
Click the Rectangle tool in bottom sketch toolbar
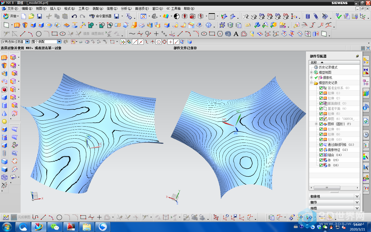(x=83, y=217)
